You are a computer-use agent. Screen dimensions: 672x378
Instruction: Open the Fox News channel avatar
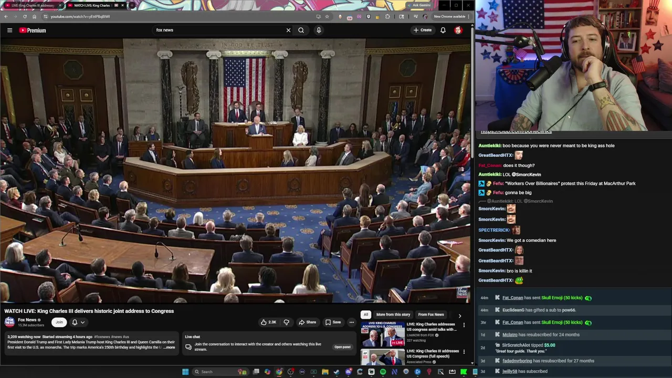tap(9, 322)
